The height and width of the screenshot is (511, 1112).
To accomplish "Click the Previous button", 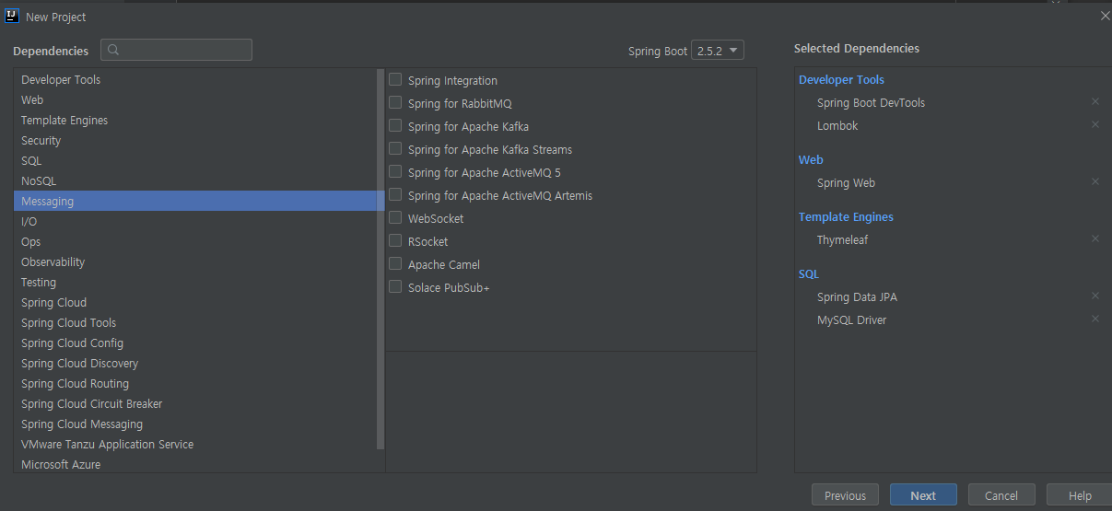I will (x=845, y=495).
